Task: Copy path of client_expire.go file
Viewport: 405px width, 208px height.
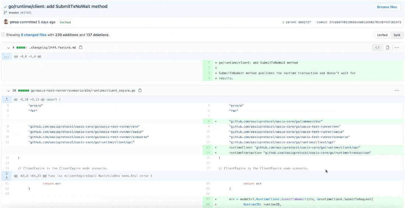Action: click(x=140, y=91)
